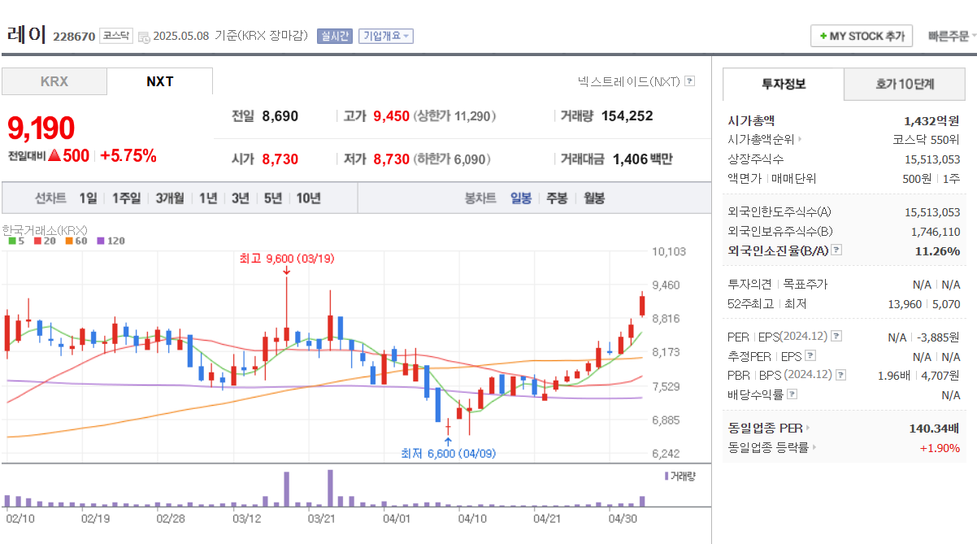This screenshot has width=977, height=544.
Task: Click 고가 value 9,450
Action: click(391, 116)
